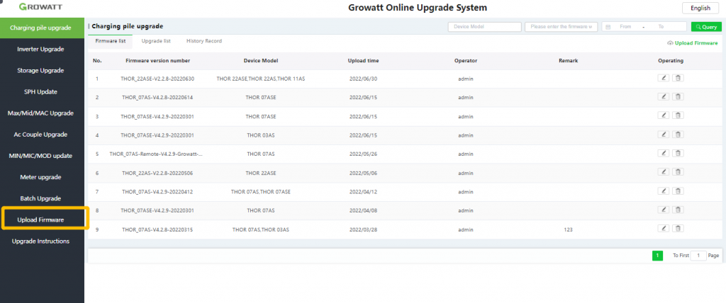Click the Upload Firmware link at top right
The height and width of the screenshot is (303, 726).
(x=693, y=43)
